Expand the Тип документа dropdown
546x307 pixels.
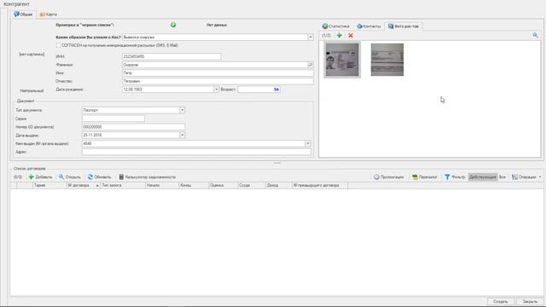(x=182, y=110)
